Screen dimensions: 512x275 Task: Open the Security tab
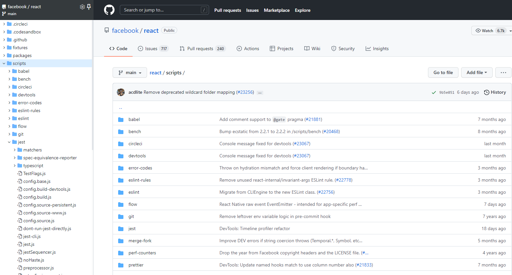[343, 49]
